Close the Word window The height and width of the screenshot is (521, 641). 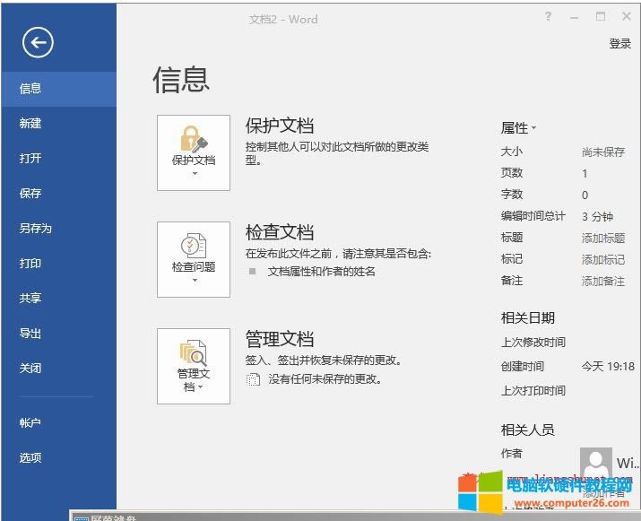[627, 16]
